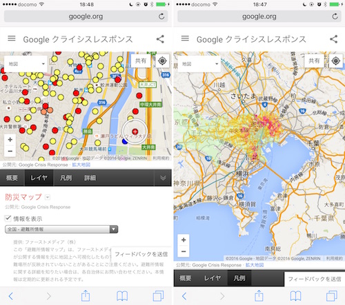
Task: Zoom in on the right map
Action: click(x=184, y=240)
